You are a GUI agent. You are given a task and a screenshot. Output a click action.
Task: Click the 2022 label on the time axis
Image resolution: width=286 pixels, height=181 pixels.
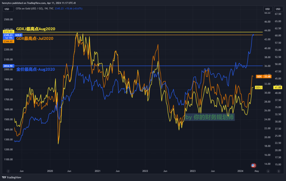pos(145,171)
